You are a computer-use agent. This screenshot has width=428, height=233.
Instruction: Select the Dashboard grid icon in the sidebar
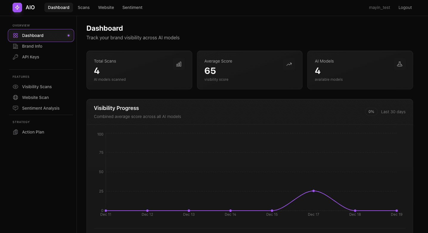15,35
